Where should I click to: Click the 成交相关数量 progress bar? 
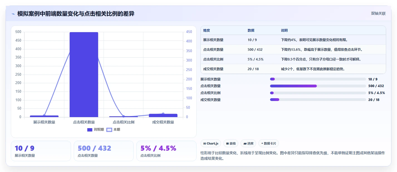pyautogui.click(x=318, y=100)
